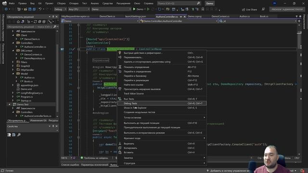
Task: Open the Точка останова submenu
Action: [x=162, y=117]
